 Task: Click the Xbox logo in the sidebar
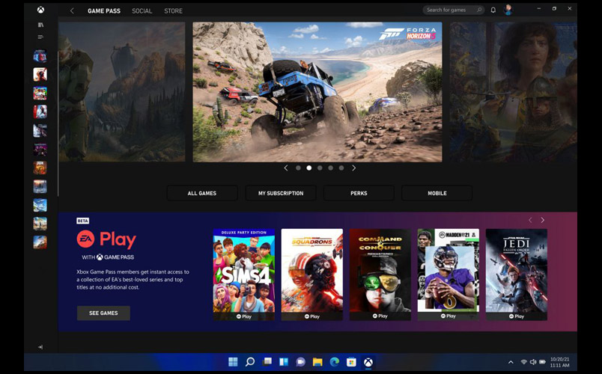point(40,10)
